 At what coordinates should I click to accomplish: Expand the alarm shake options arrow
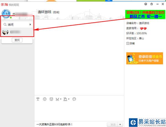point(69,99)
